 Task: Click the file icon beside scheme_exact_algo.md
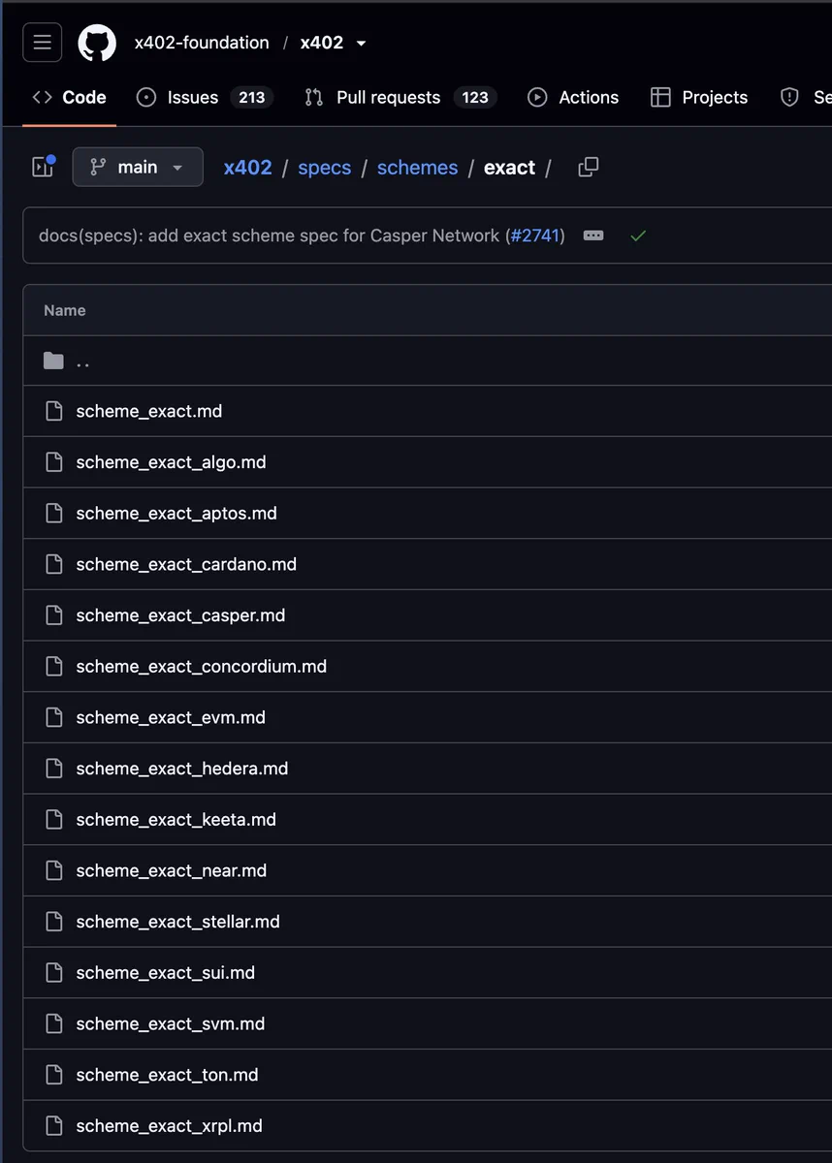(x=54, y=462)
